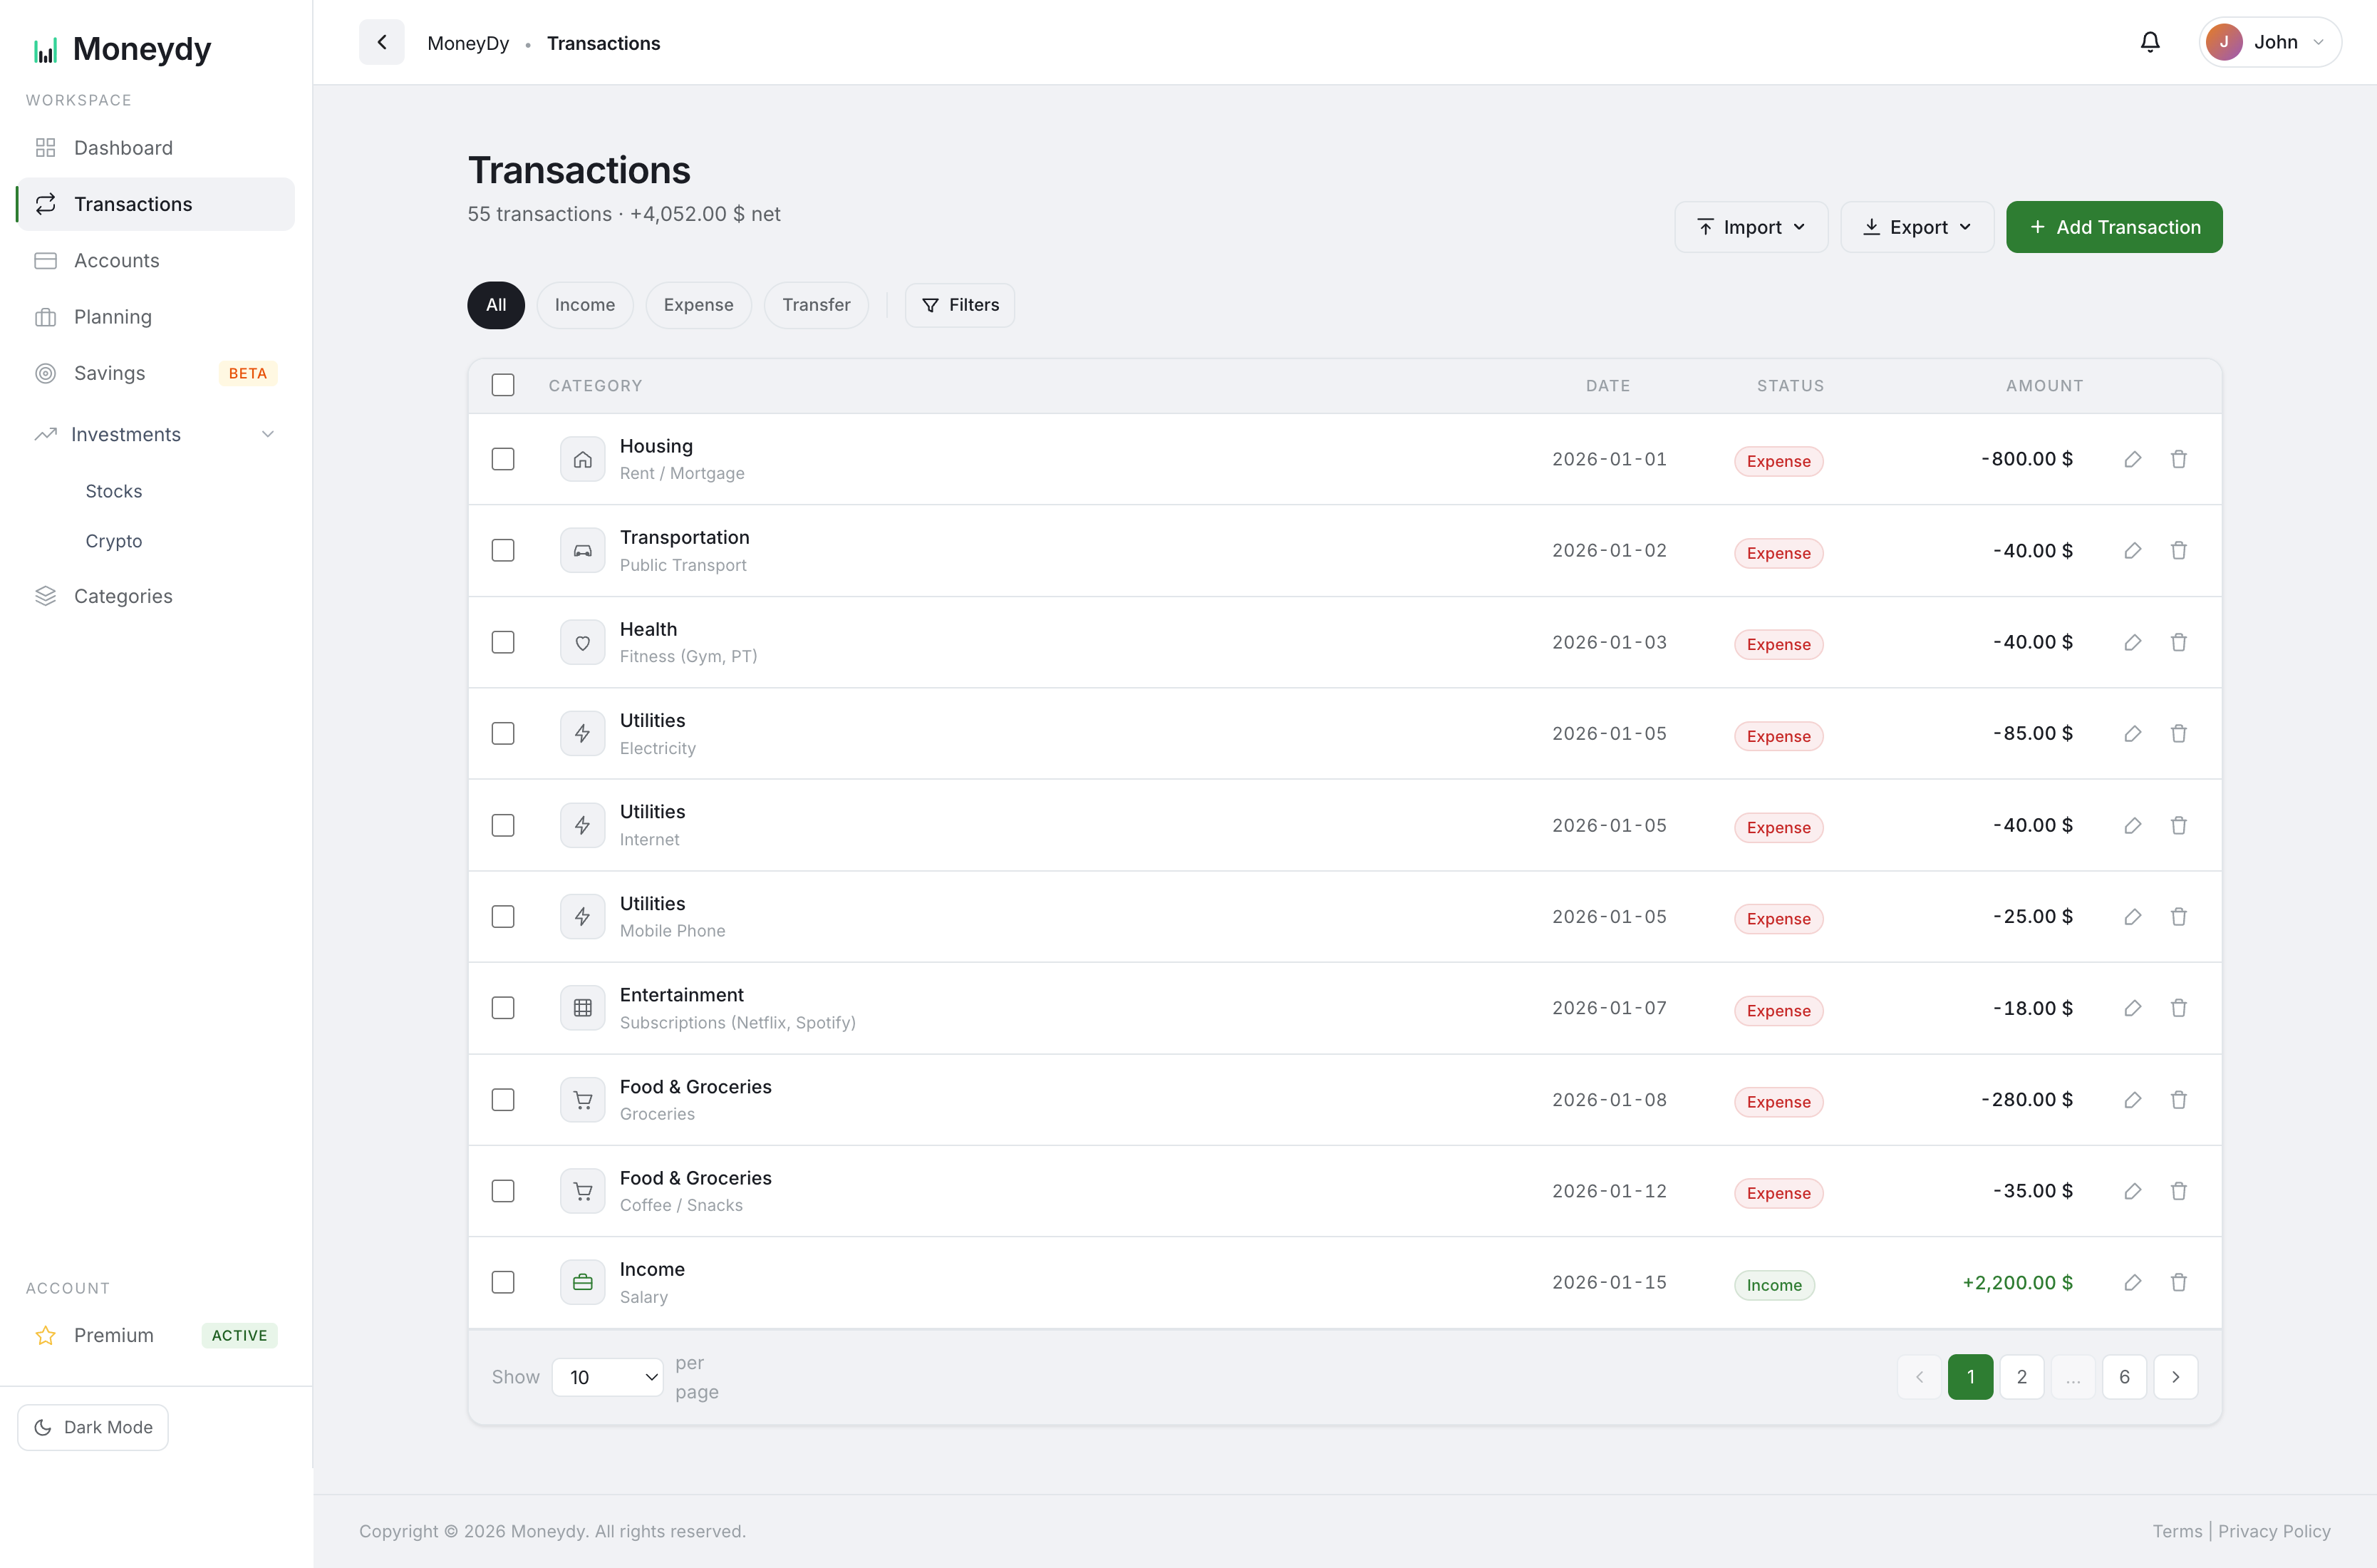Edit the Utilities Mobile Phone transaction

tap(2132, 917)
